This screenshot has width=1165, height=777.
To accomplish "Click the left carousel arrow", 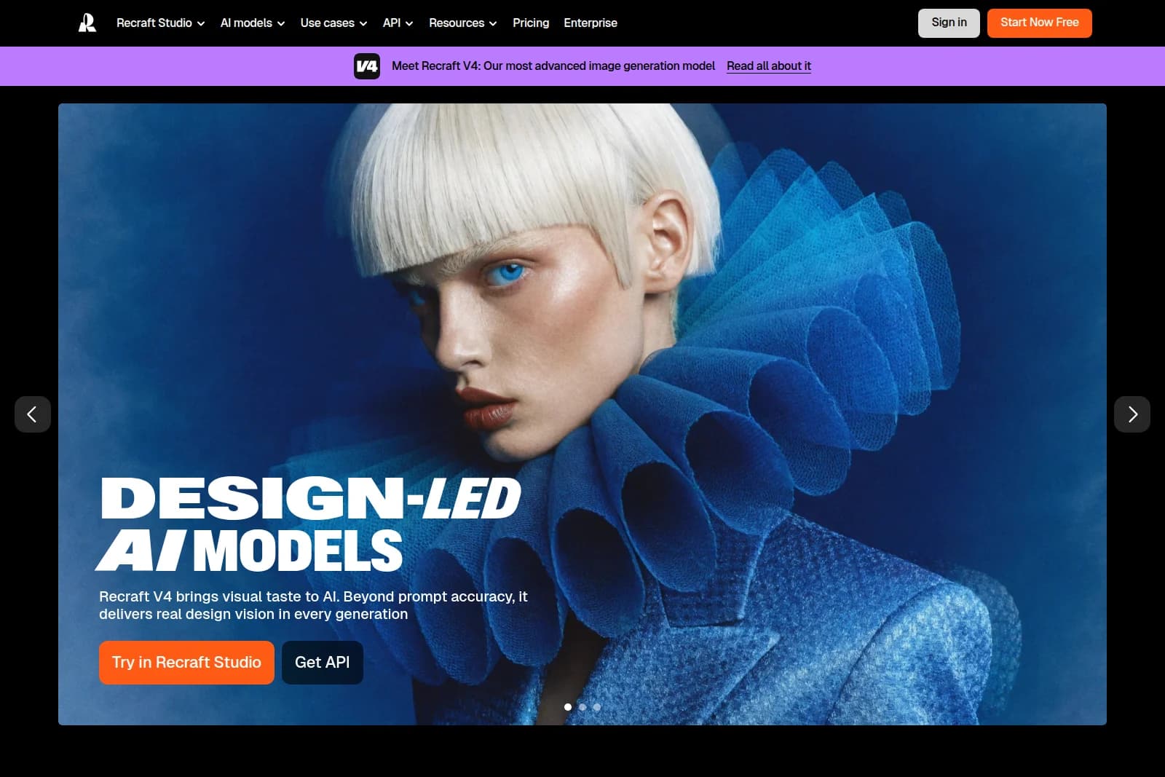I will pyautogui.click(x=33, y=414).
